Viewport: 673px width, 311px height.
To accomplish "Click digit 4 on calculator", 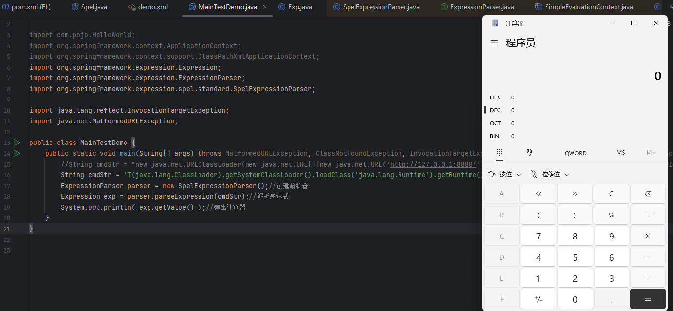I will click(x=538, y=257).
